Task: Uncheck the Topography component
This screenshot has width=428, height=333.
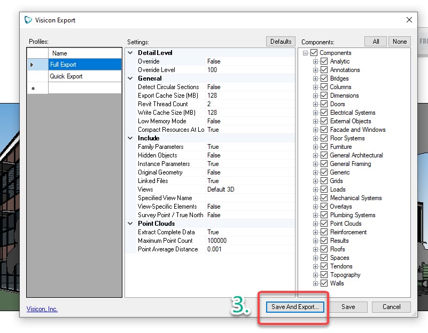Action: click(324, 275)
